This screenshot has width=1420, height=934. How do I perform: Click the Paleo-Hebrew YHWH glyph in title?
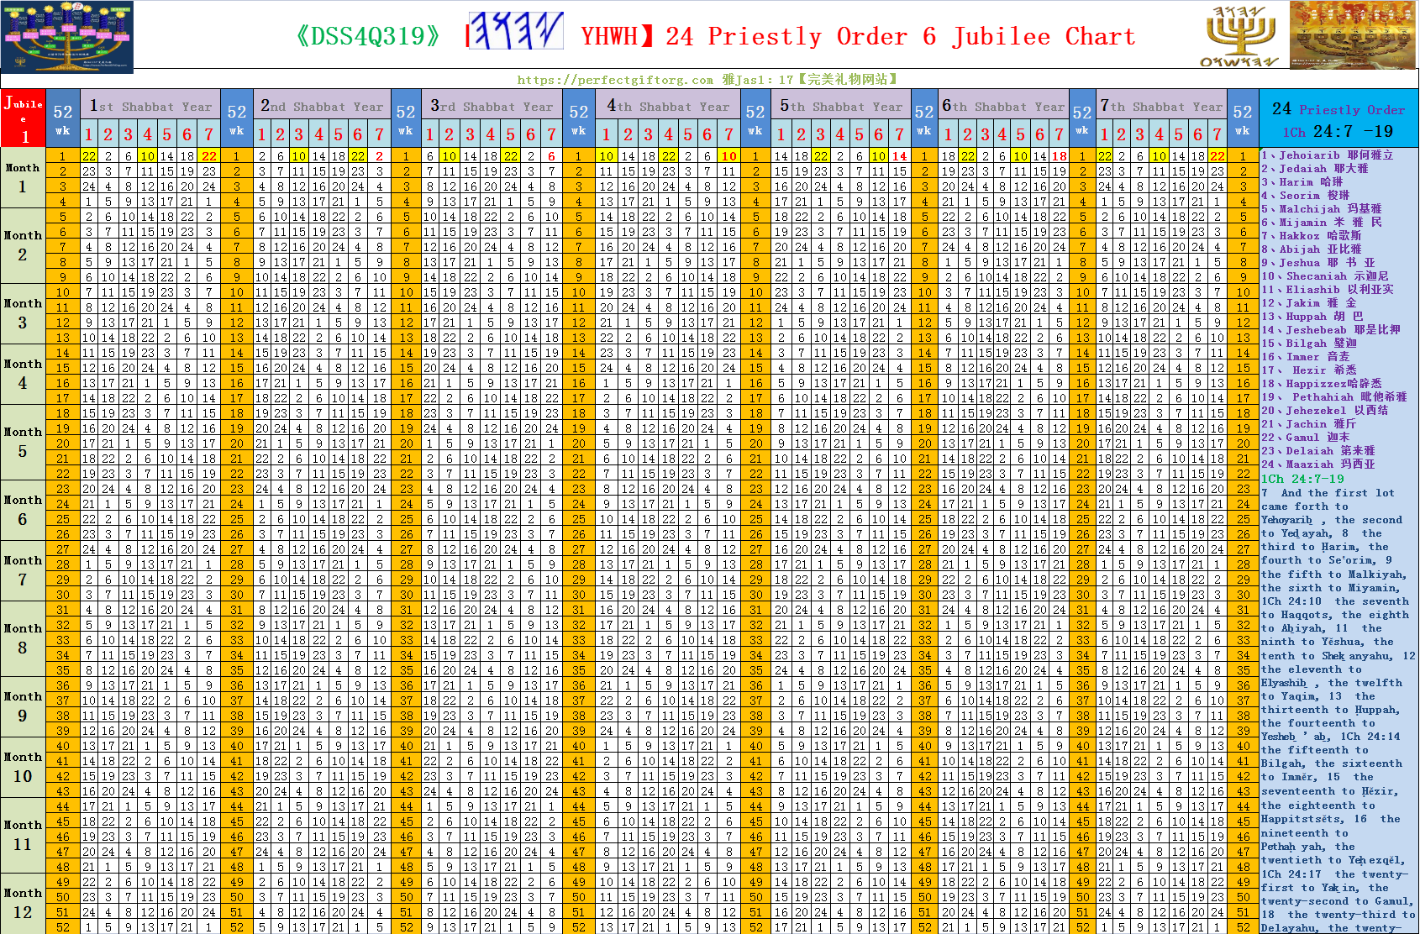[x=515, y=33]
